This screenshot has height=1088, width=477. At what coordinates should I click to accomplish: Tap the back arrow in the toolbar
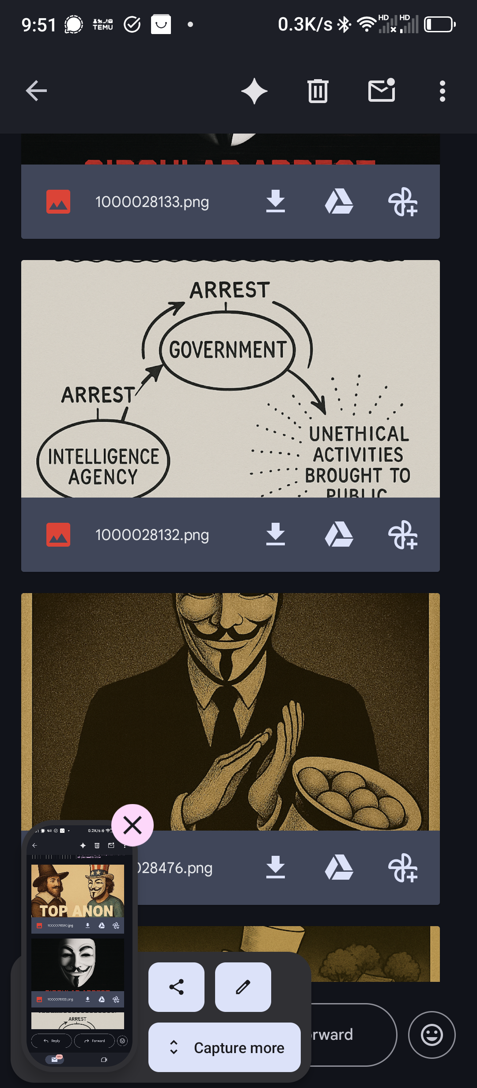coord(36,91)
